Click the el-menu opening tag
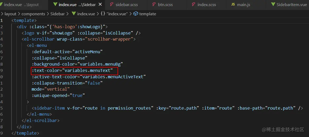This screenshot has height=137, width=309. click(x=37, y=46)
